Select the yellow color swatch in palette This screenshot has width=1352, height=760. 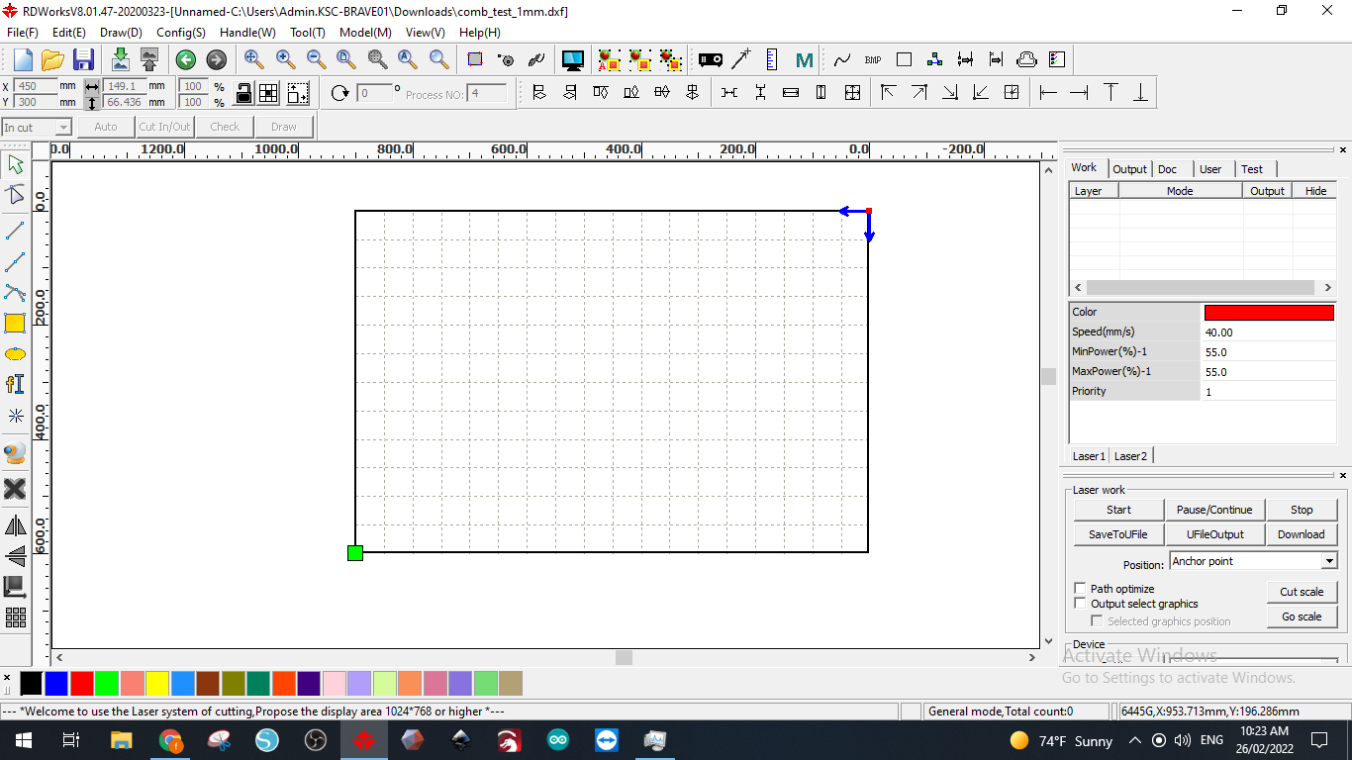click(x=157, y=683)
